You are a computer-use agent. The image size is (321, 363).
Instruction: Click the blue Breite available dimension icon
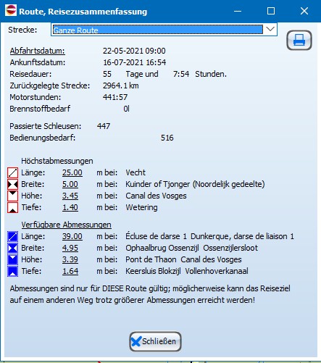[x=12, y=248]
